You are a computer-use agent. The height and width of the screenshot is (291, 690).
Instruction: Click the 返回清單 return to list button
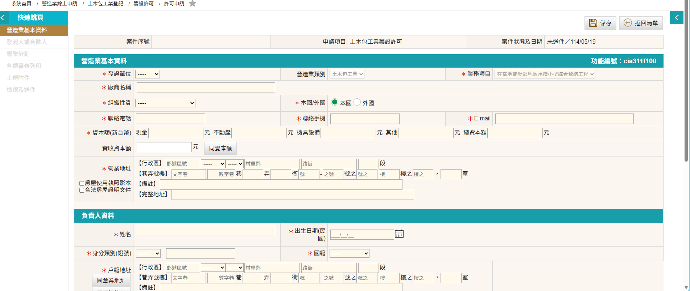(x=641, y=23)
